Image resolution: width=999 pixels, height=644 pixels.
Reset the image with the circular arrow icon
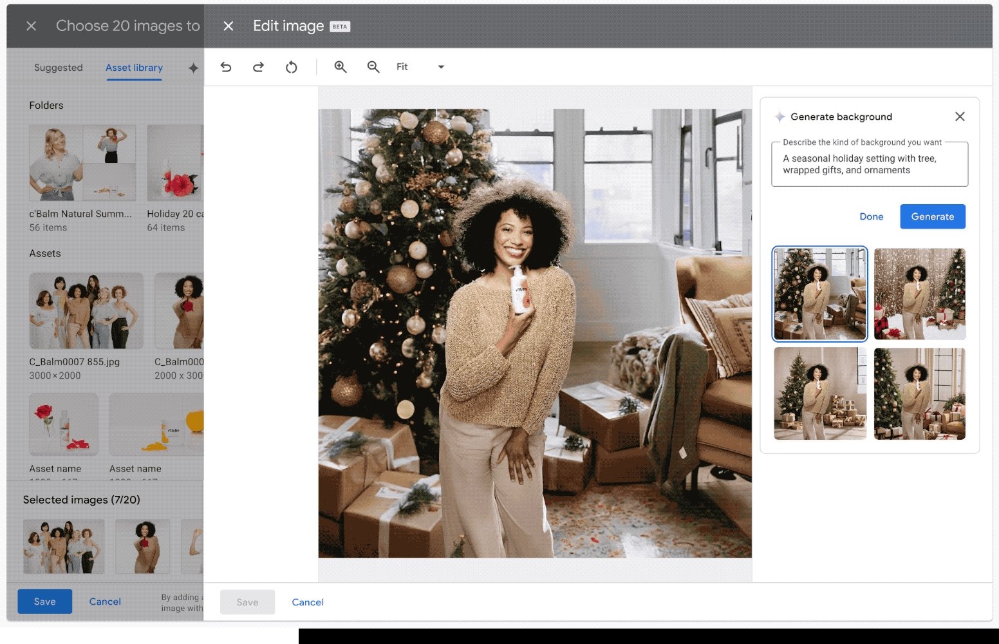292,67
